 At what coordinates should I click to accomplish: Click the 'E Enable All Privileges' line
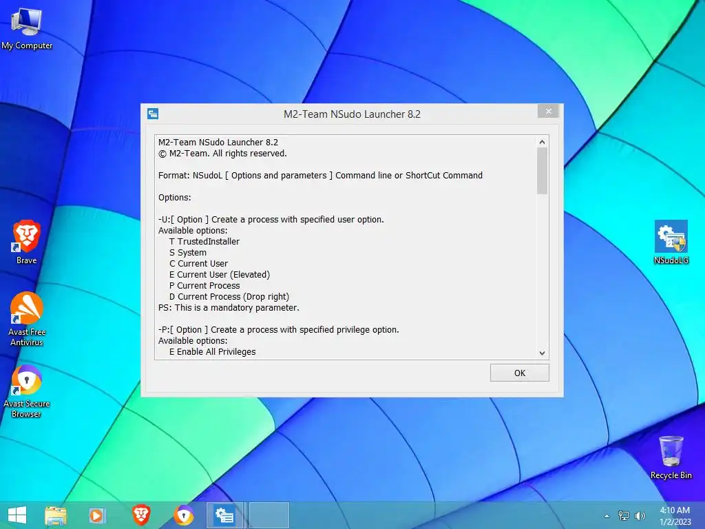pyautogui.click(x=212, y=352)
